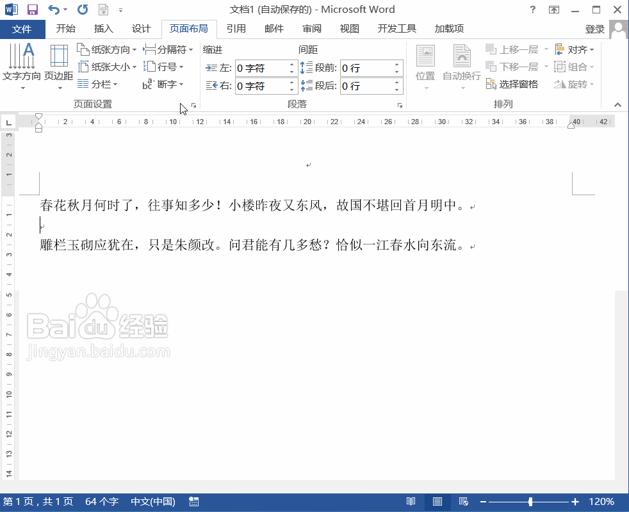The width and height of the screenshot is (629, 512).
Task: Activate 页面视图 in the status bar
Action: pos(437,502)
